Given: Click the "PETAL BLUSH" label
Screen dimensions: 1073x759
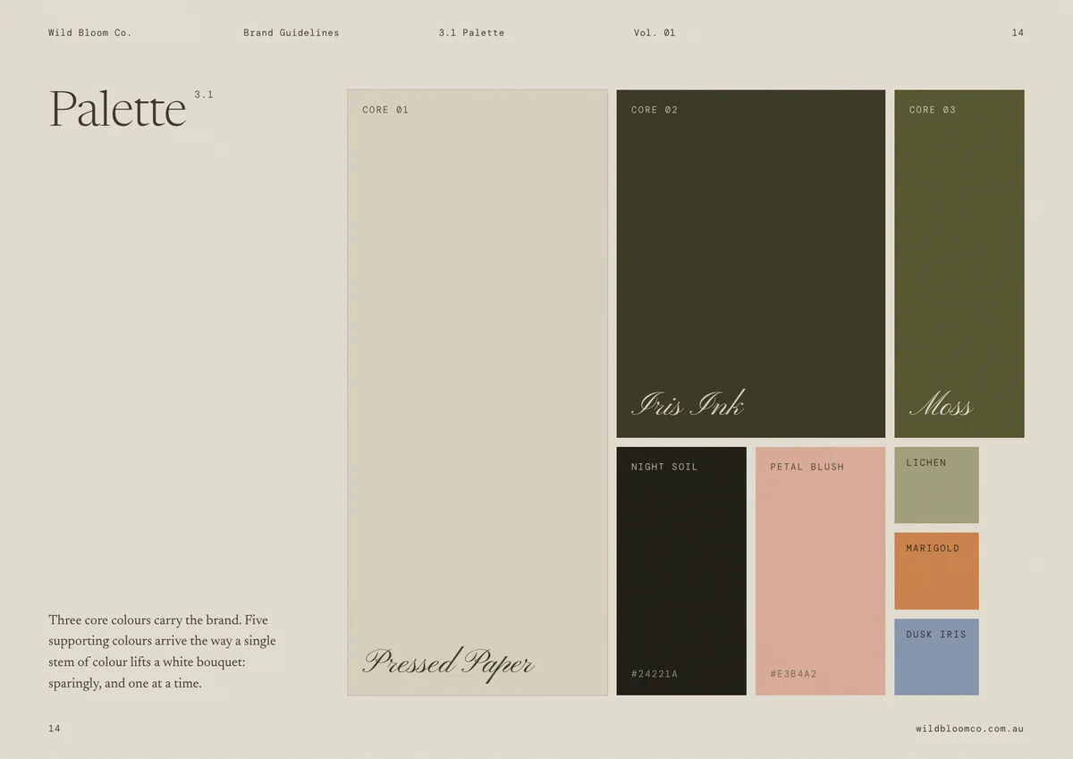Looking at the screenshot, I should [x=807, y=467].
